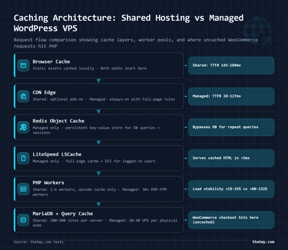Select the MariaDB + Query Cache heading
This screenshot has width=288, height=250.
[63, 214]
